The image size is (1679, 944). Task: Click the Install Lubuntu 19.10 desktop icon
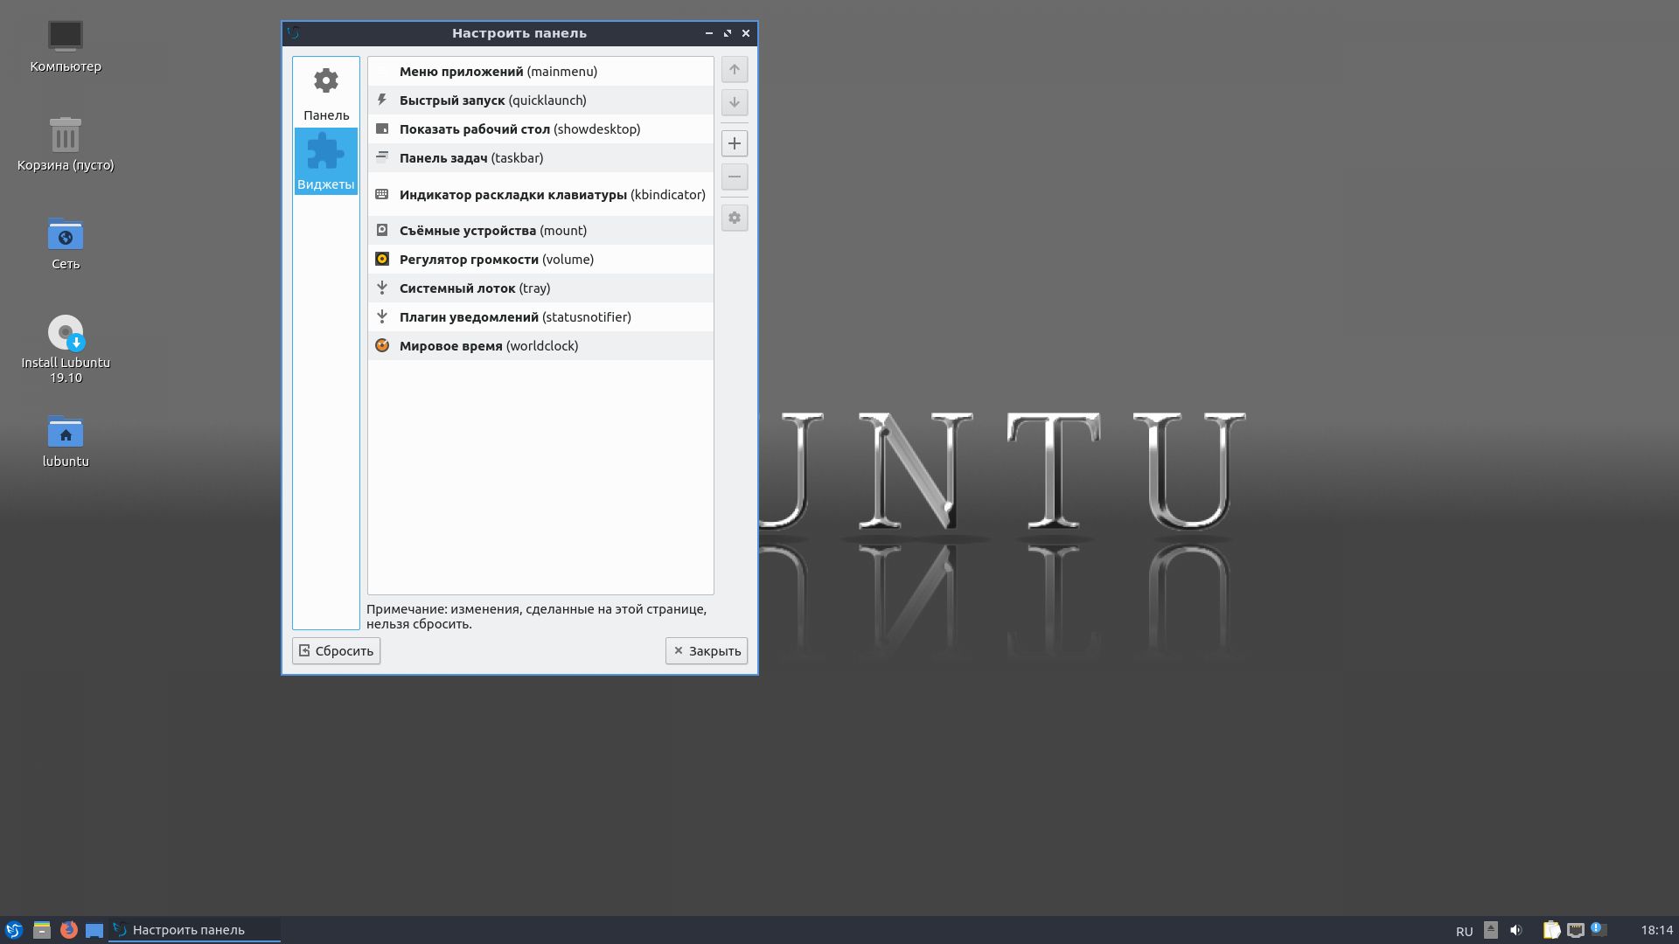pyautogui.click(x=66, y=334)
